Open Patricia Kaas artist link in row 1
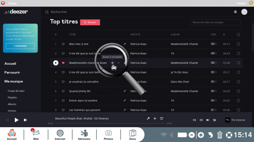This screenshot has height=142, width=254. (138, 44)
